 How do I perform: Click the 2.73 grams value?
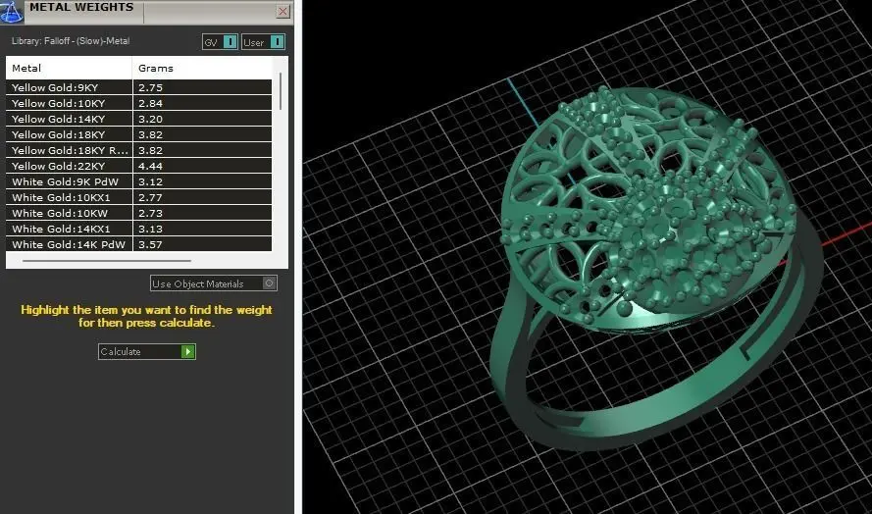coord(150,213)
